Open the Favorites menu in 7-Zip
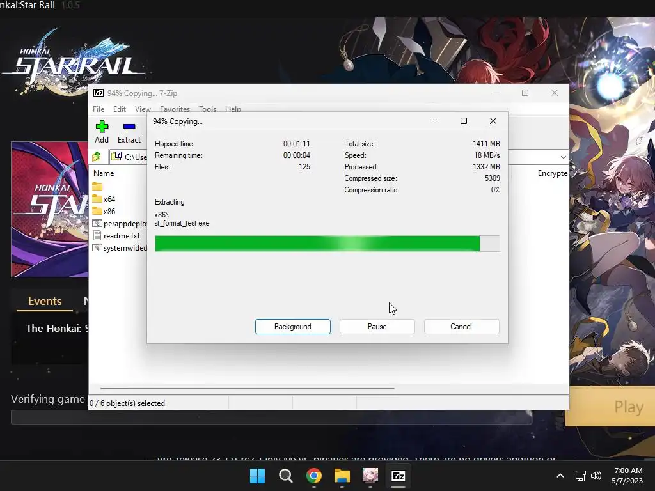 [175, 109]
